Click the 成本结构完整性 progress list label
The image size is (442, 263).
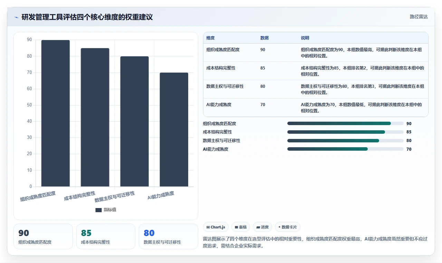(218, 132)
